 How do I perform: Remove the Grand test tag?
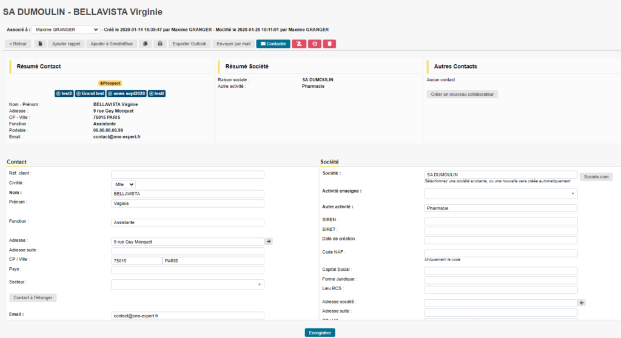pyautogui.click(x=79, y=94)
